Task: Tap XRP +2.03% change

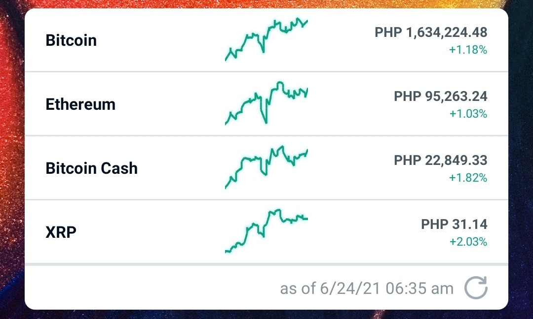Action: coord(468,242)
